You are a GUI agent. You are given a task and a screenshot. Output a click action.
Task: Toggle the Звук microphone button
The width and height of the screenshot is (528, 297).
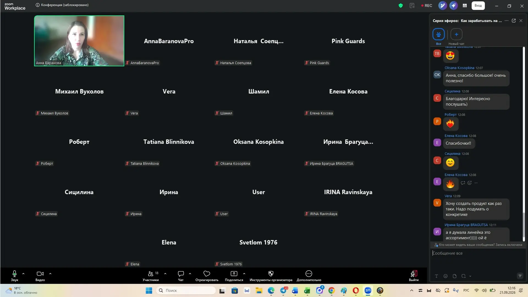15,276
